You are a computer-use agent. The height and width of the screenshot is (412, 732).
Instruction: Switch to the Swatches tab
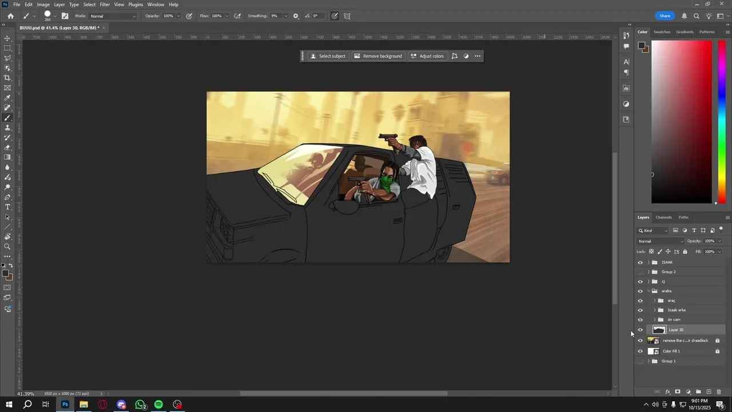[x=662, y=32]
